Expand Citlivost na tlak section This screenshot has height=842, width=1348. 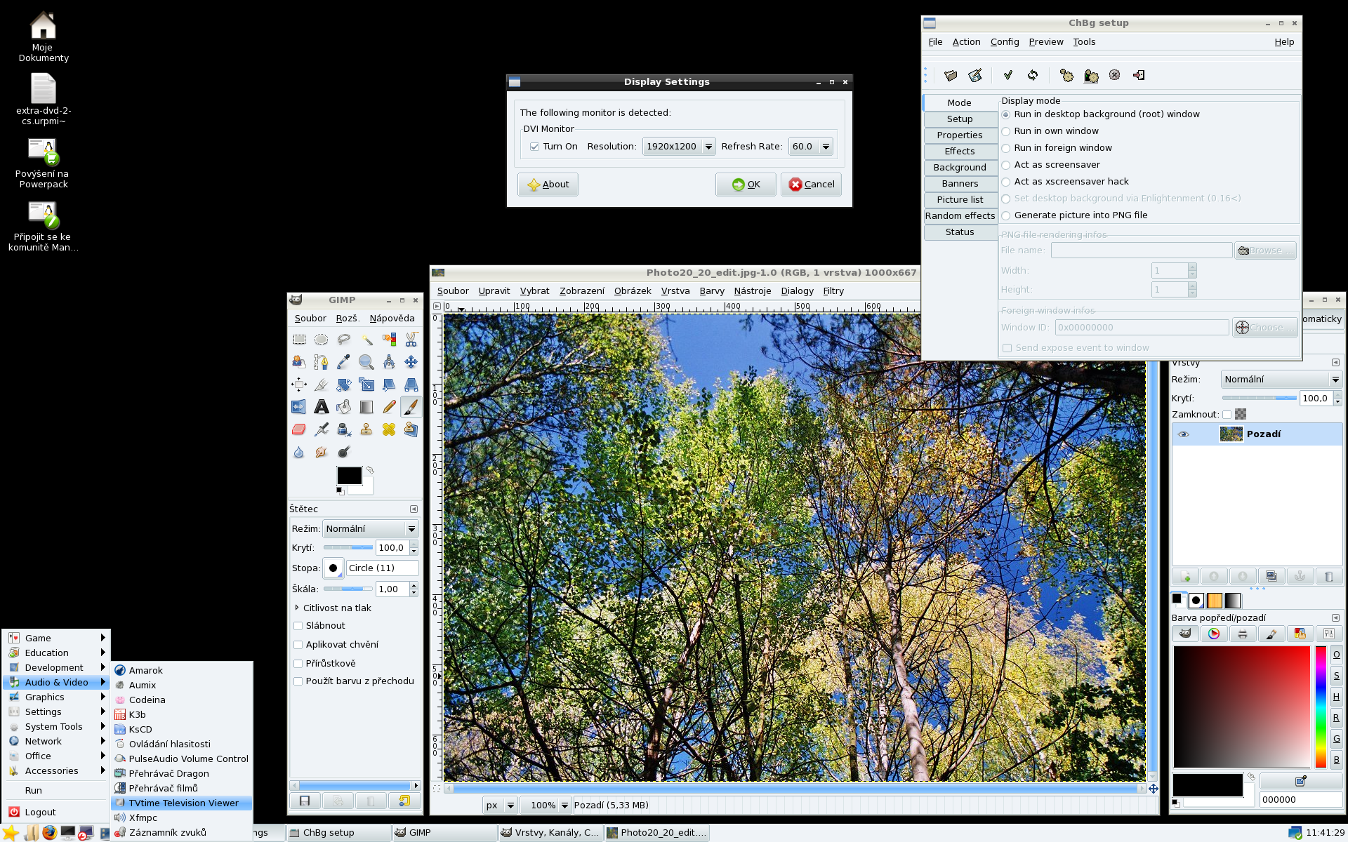coord(297,608)
